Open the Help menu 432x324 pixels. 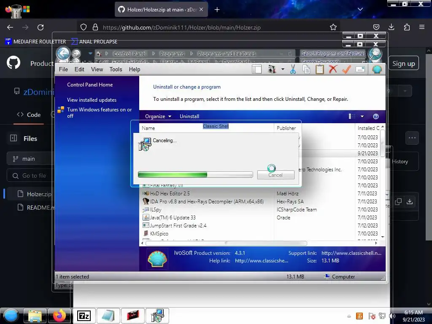click(x=135, y=70)
